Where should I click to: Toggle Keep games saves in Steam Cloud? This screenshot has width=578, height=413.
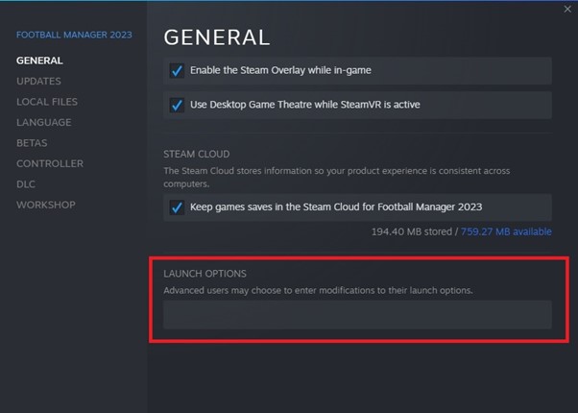[x=177, y=206]
